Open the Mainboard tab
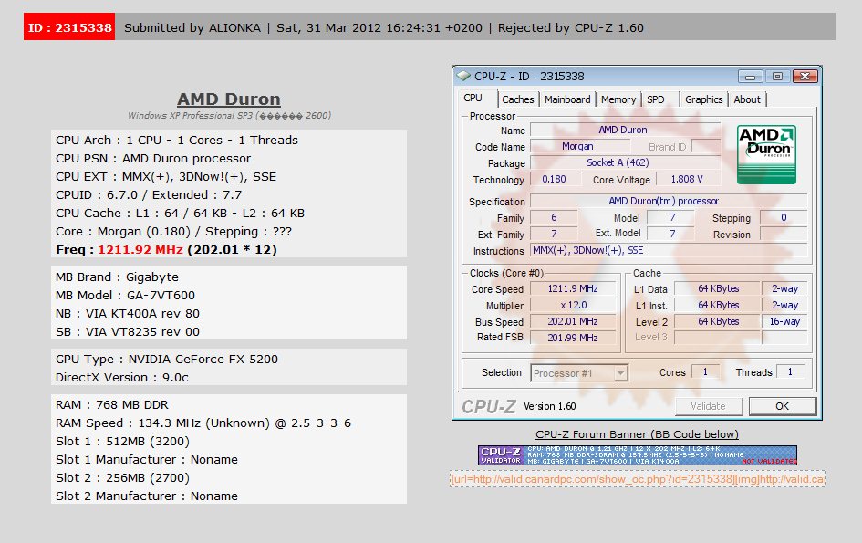Image resolution: width=862 pixels, height=543 pixels. click(567, 99)
